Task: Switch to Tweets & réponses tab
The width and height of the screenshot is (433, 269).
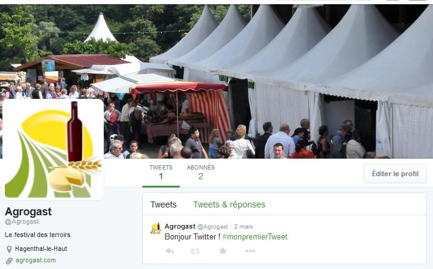Action: pyautogui.click(x=229, y=204)
